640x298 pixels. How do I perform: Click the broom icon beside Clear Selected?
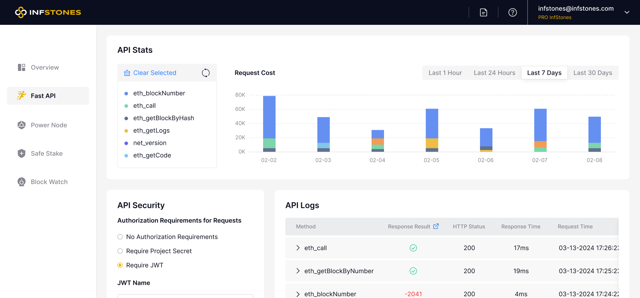(x=127, y=73)
